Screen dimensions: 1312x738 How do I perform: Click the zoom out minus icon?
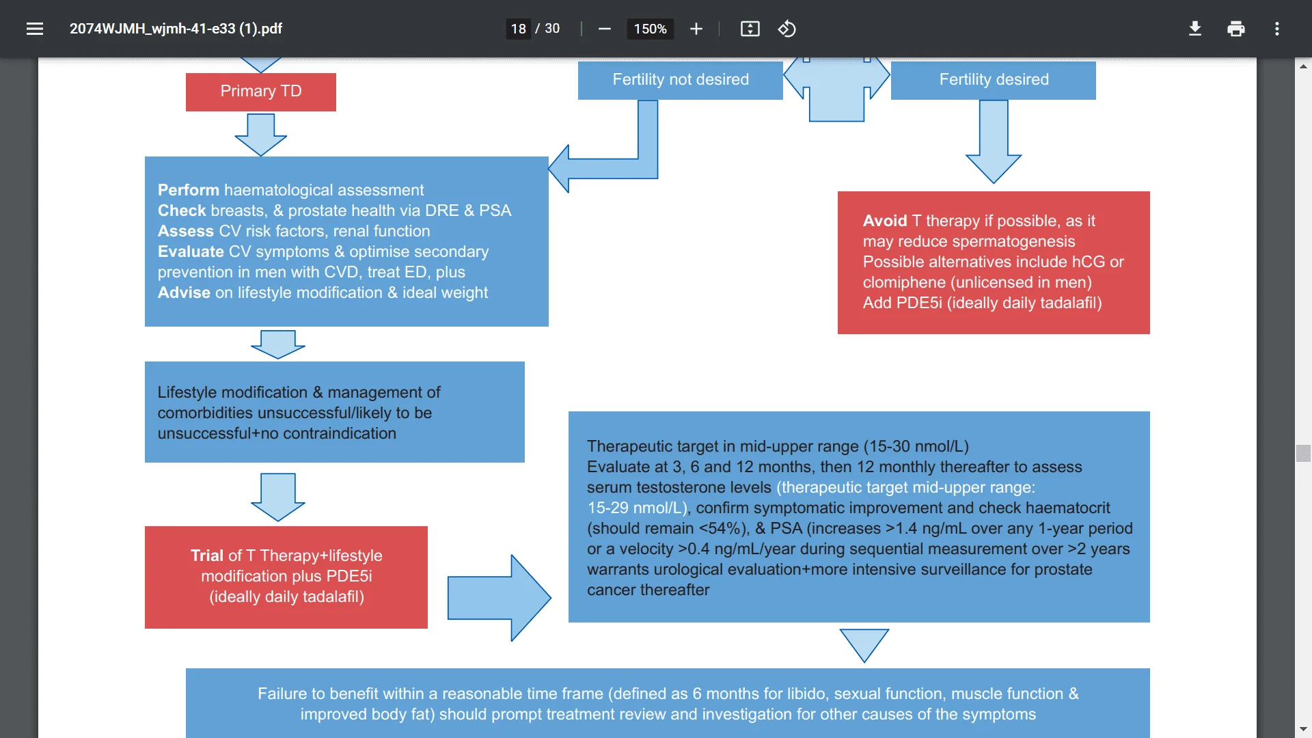pos(605,29)
